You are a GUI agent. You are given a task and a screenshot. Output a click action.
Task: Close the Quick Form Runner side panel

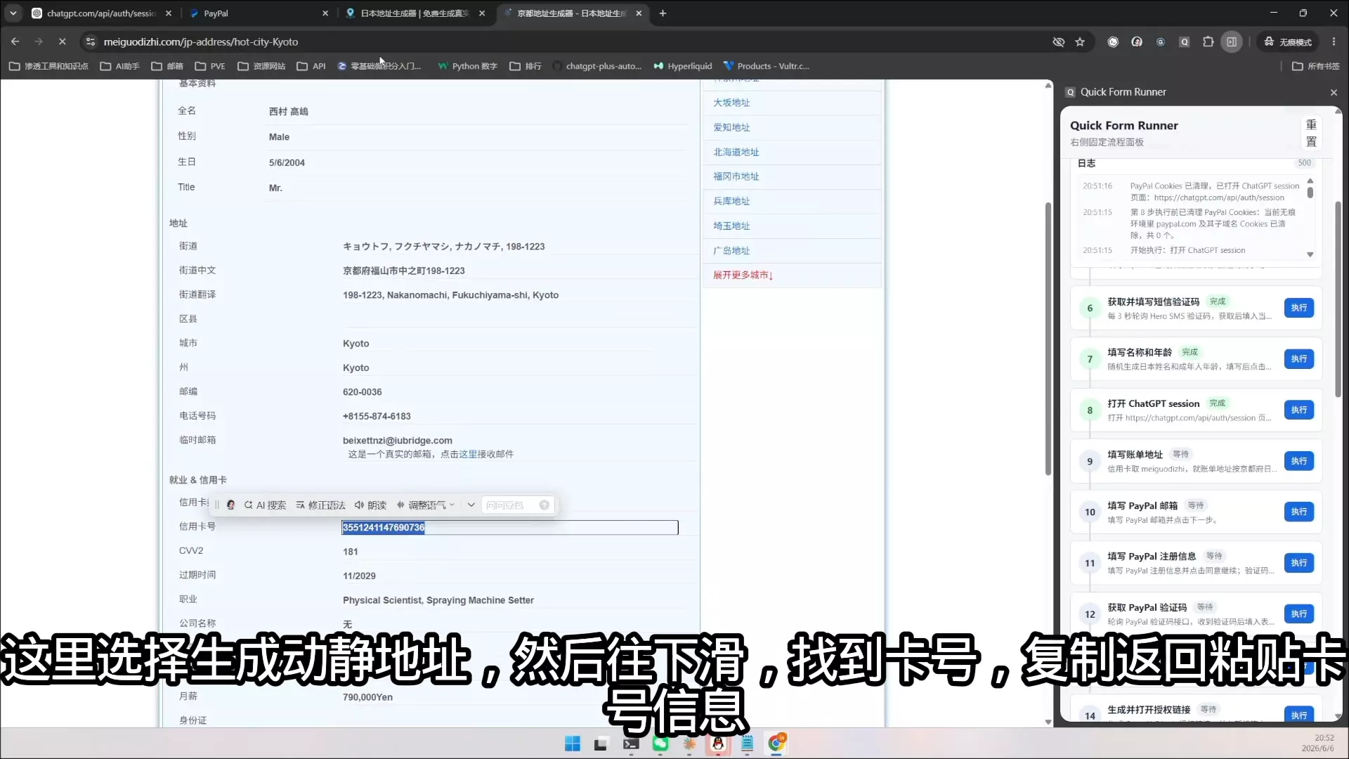1334,92
